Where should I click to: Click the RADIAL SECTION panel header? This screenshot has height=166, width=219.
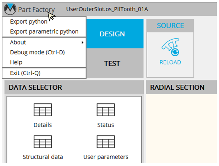point(177,87)
